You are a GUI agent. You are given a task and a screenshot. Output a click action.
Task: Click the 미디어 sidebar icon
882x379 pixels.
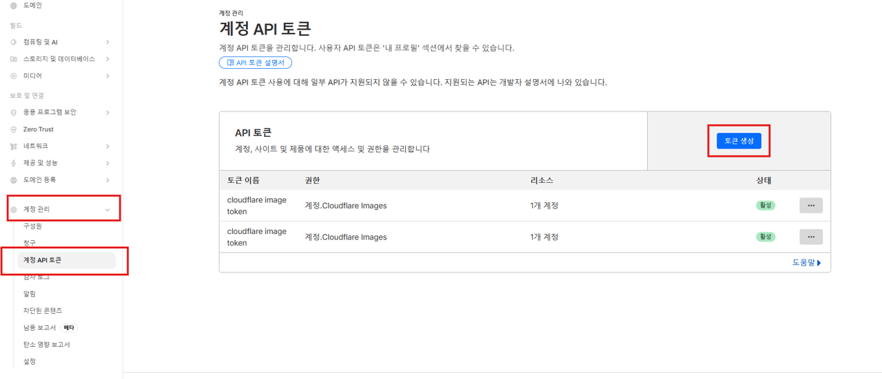coord(13,76)
